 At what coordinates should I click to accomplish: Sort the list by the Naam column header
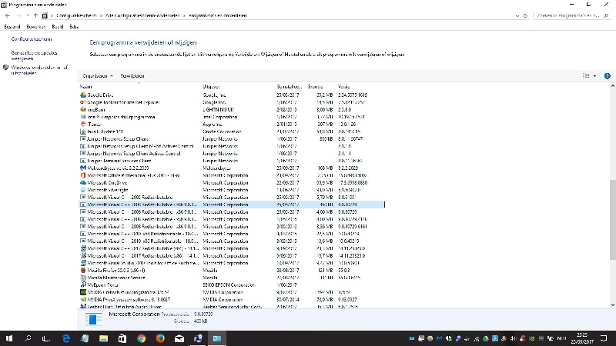click(x=86, y=86)
